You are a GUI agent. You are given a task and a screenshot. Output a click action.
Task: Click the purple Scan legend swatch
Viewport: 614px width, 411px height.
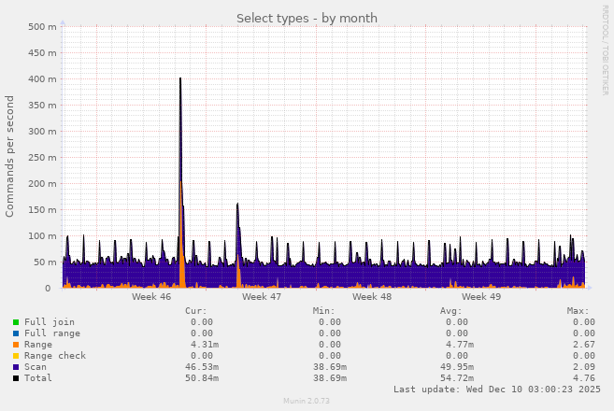[x=16, y=367]
